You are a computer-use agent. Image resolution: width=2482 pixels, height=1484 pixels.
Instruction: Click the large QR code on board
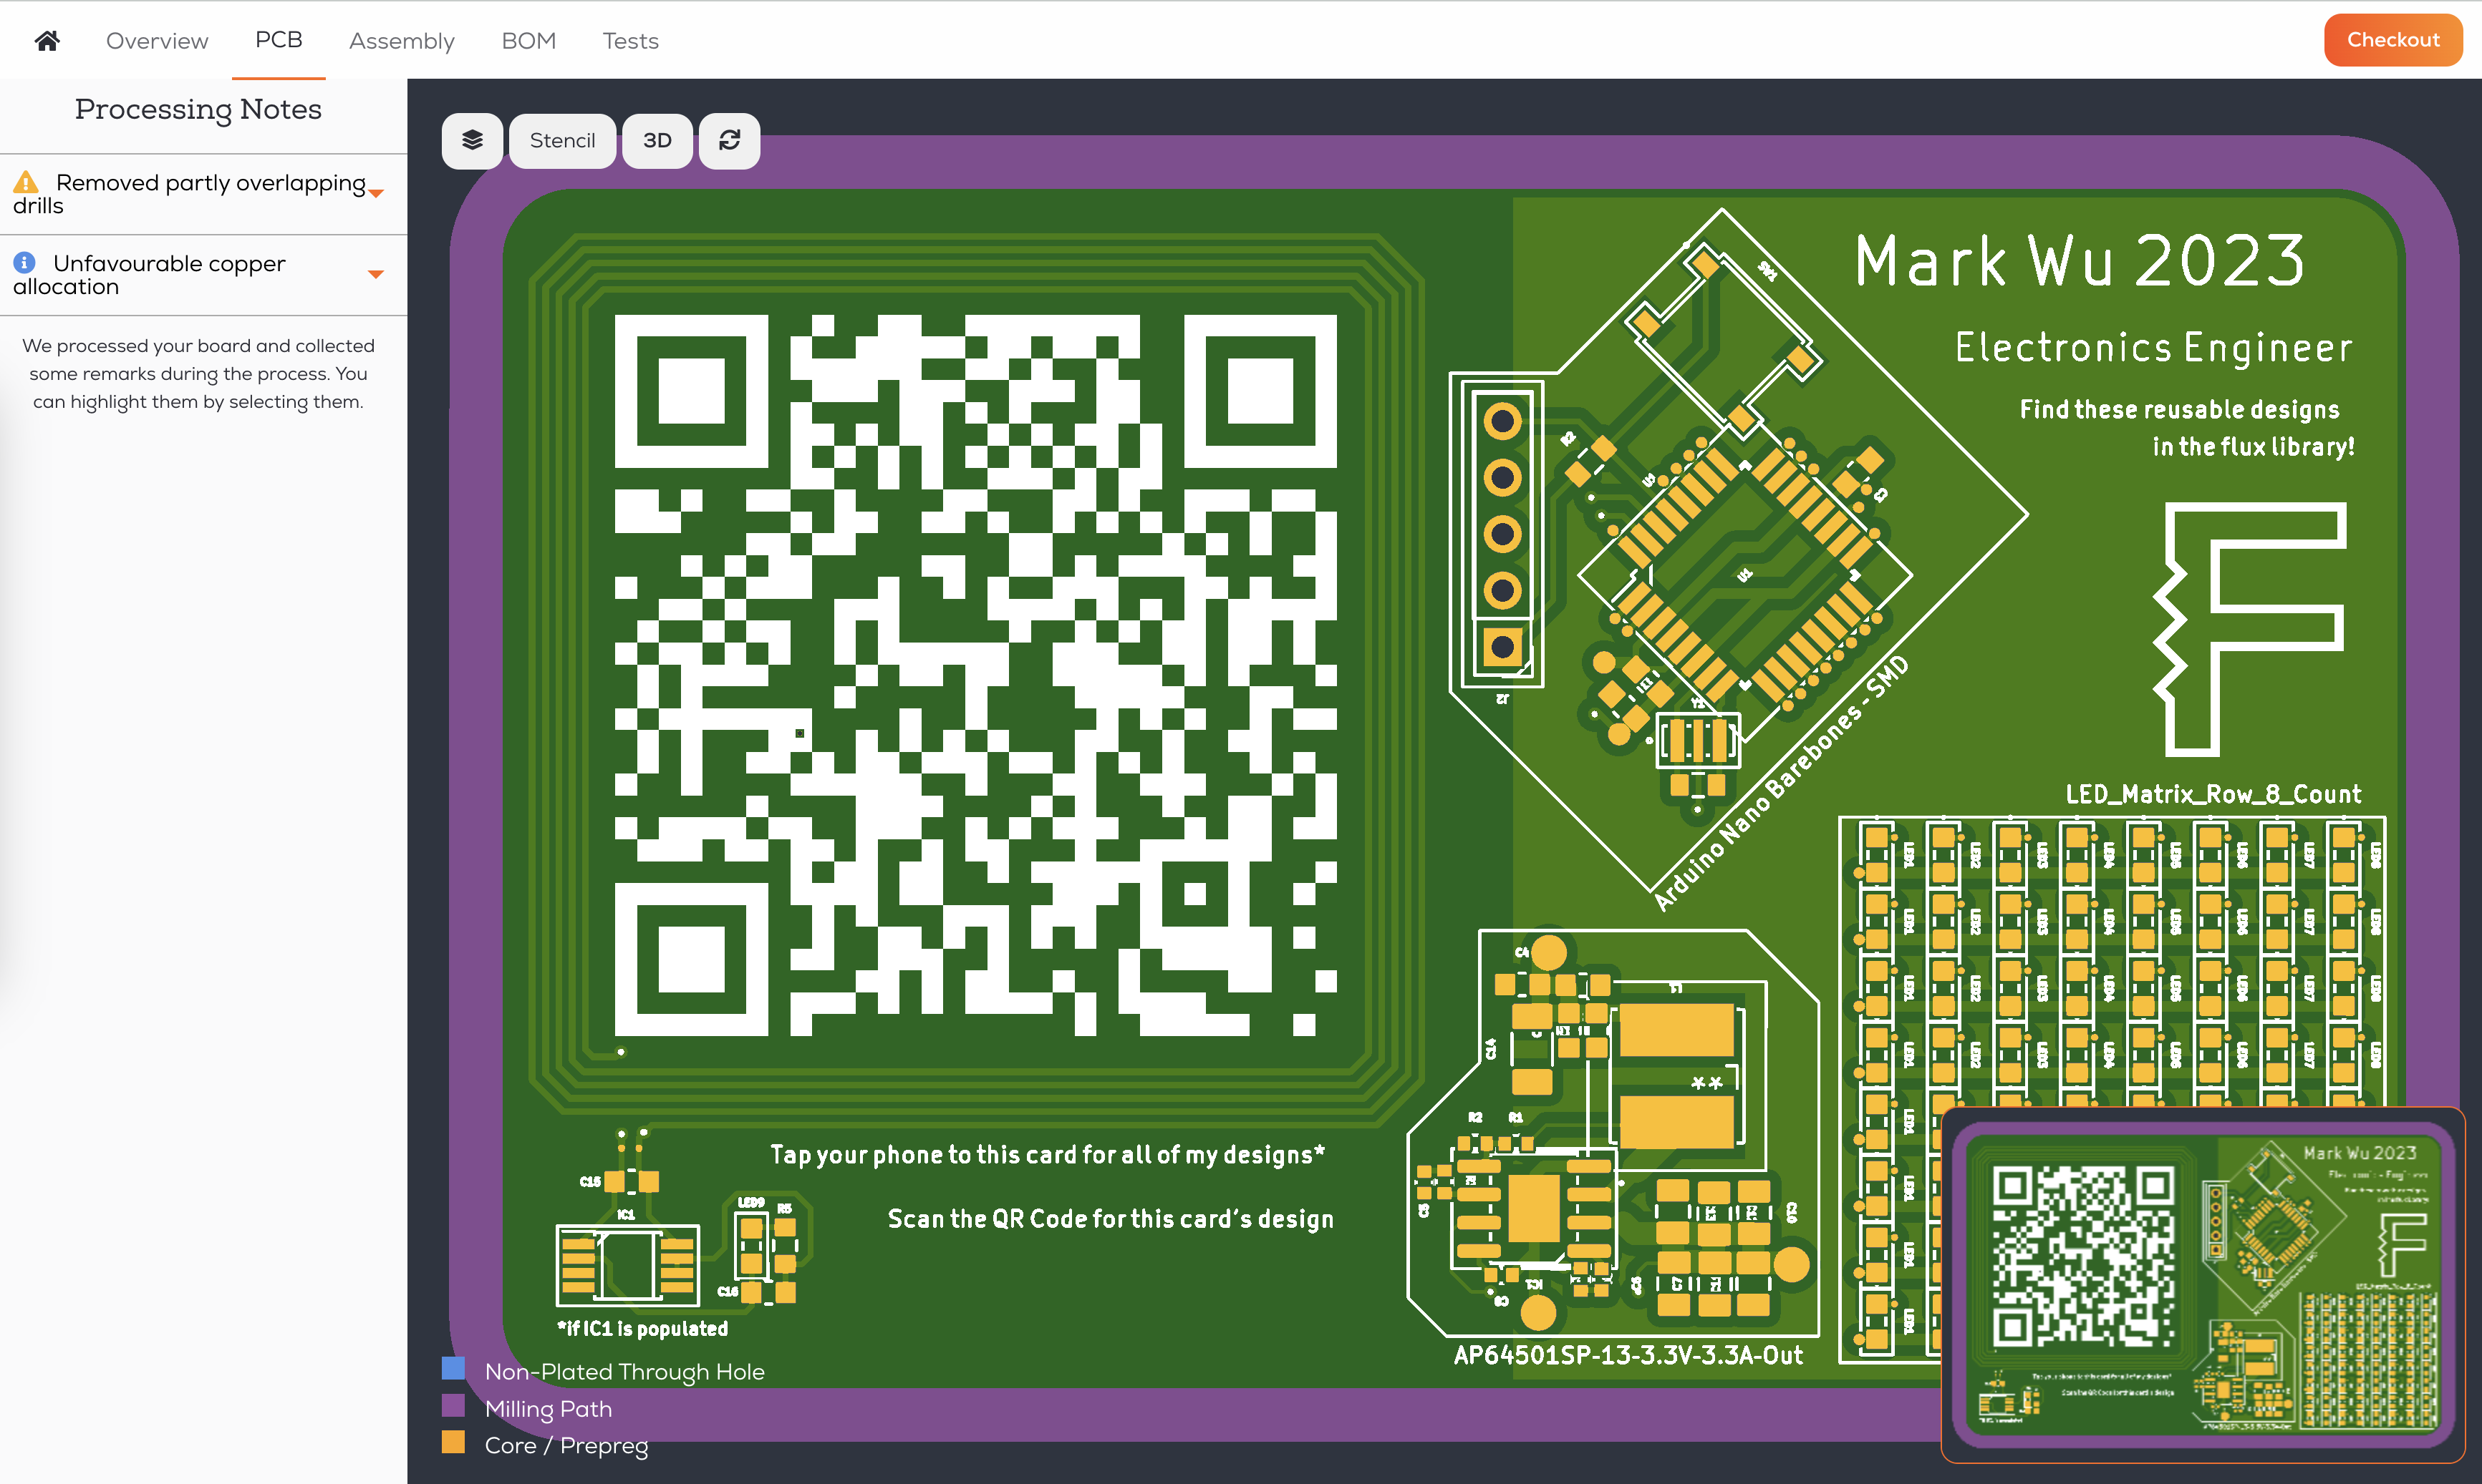coord(975,675)
